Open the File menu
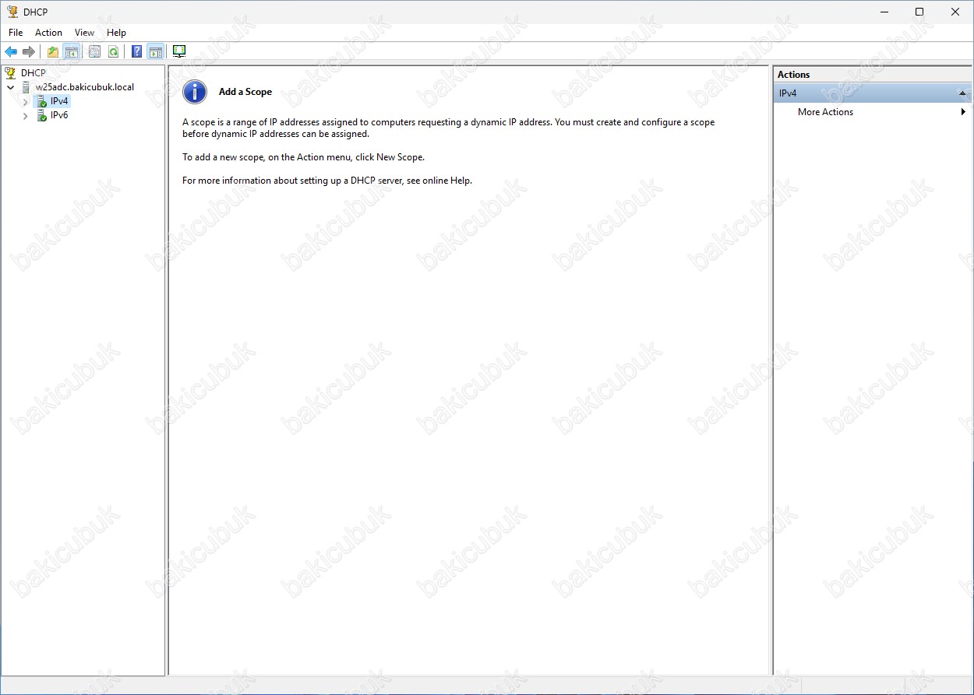 click(x=16, y=33)
